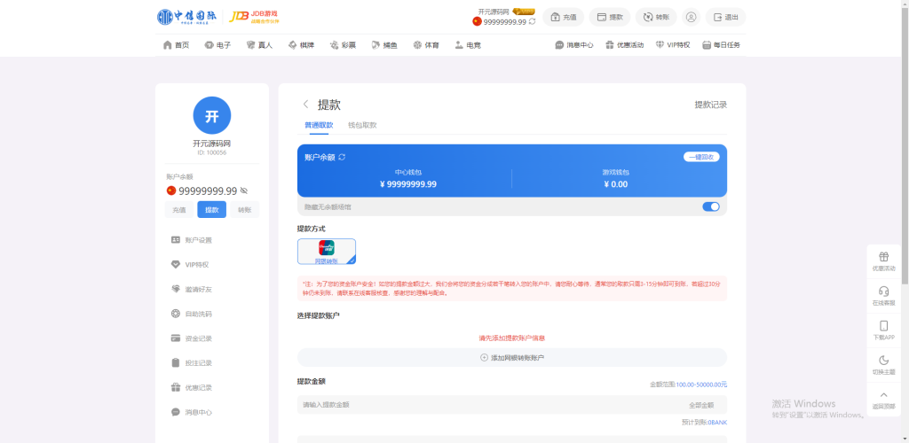
Task: Click the 中心钱包 balance amount
Action: tap(408, 184)
